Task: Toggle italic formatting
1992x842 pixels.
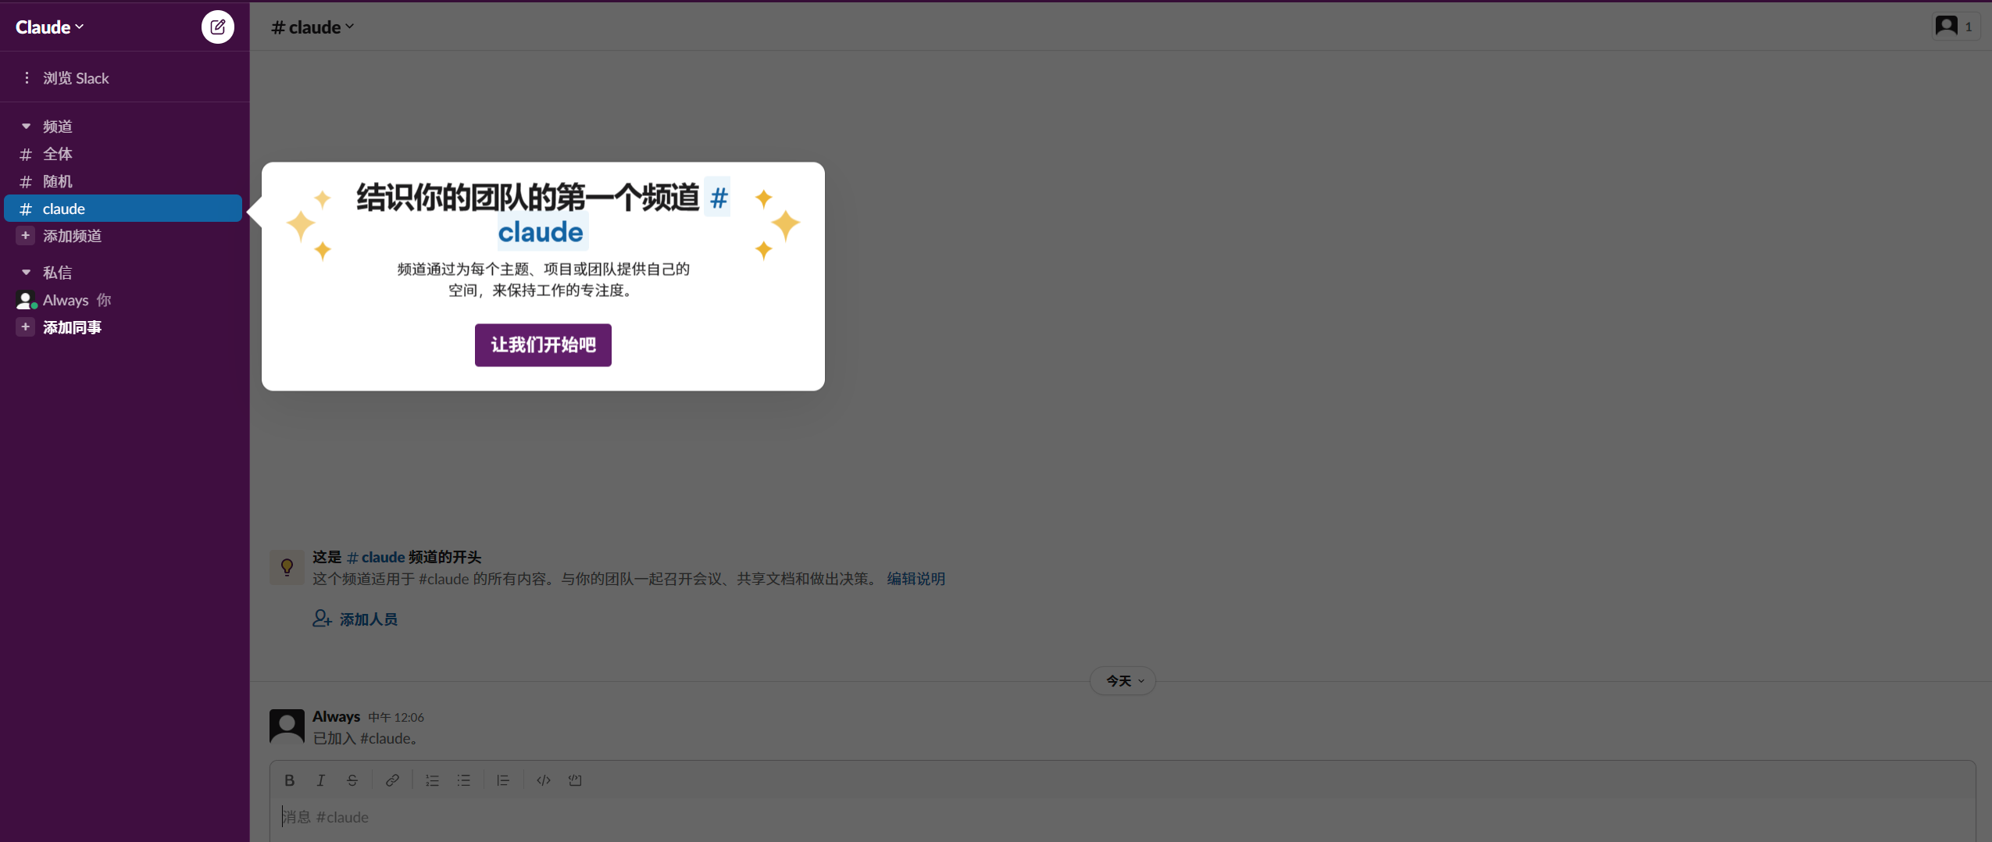Action: (x=321, y=780)
